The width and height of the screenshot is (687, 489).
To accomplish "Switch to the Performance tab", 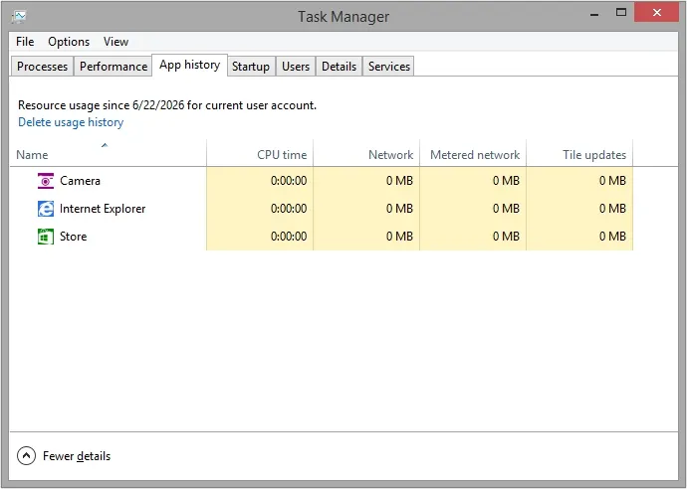I will tap(114, 67).
